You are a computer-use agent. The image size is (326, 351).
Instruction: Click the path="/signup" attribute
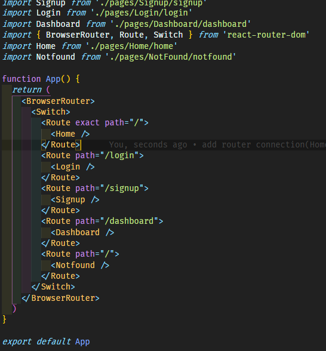109,189
